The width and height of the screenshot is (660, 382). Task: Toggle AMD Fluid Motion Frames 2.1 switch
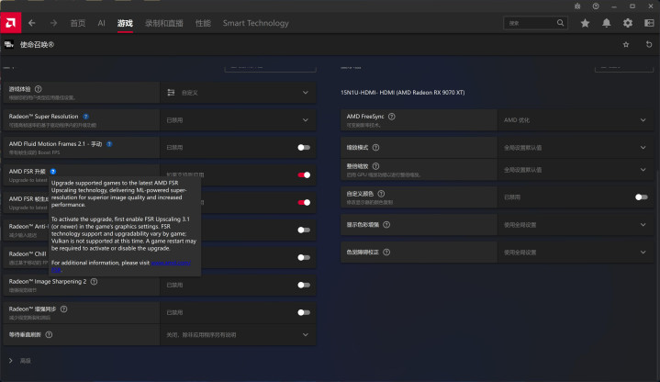(303, 147)
